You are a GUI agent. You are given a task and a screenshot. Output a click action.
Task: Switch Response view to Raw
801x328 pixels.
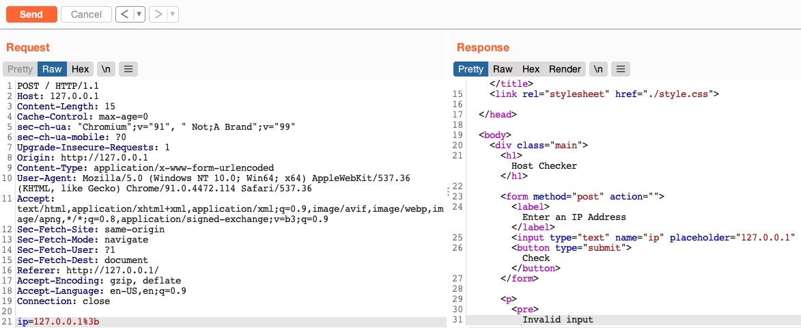(503, 69)
